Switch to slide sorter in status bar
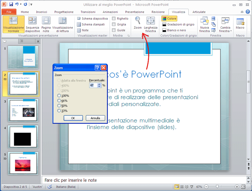252x191 pixels. coord(182,187)
